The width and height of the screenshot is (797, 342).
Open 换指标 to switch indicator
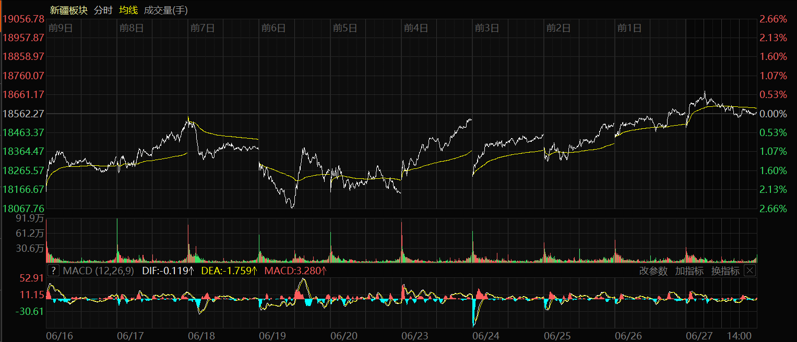click(725, 271)
